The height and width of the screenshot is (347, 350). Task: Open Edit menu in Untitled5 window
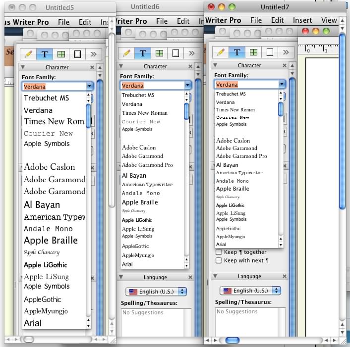click(85, 22)
